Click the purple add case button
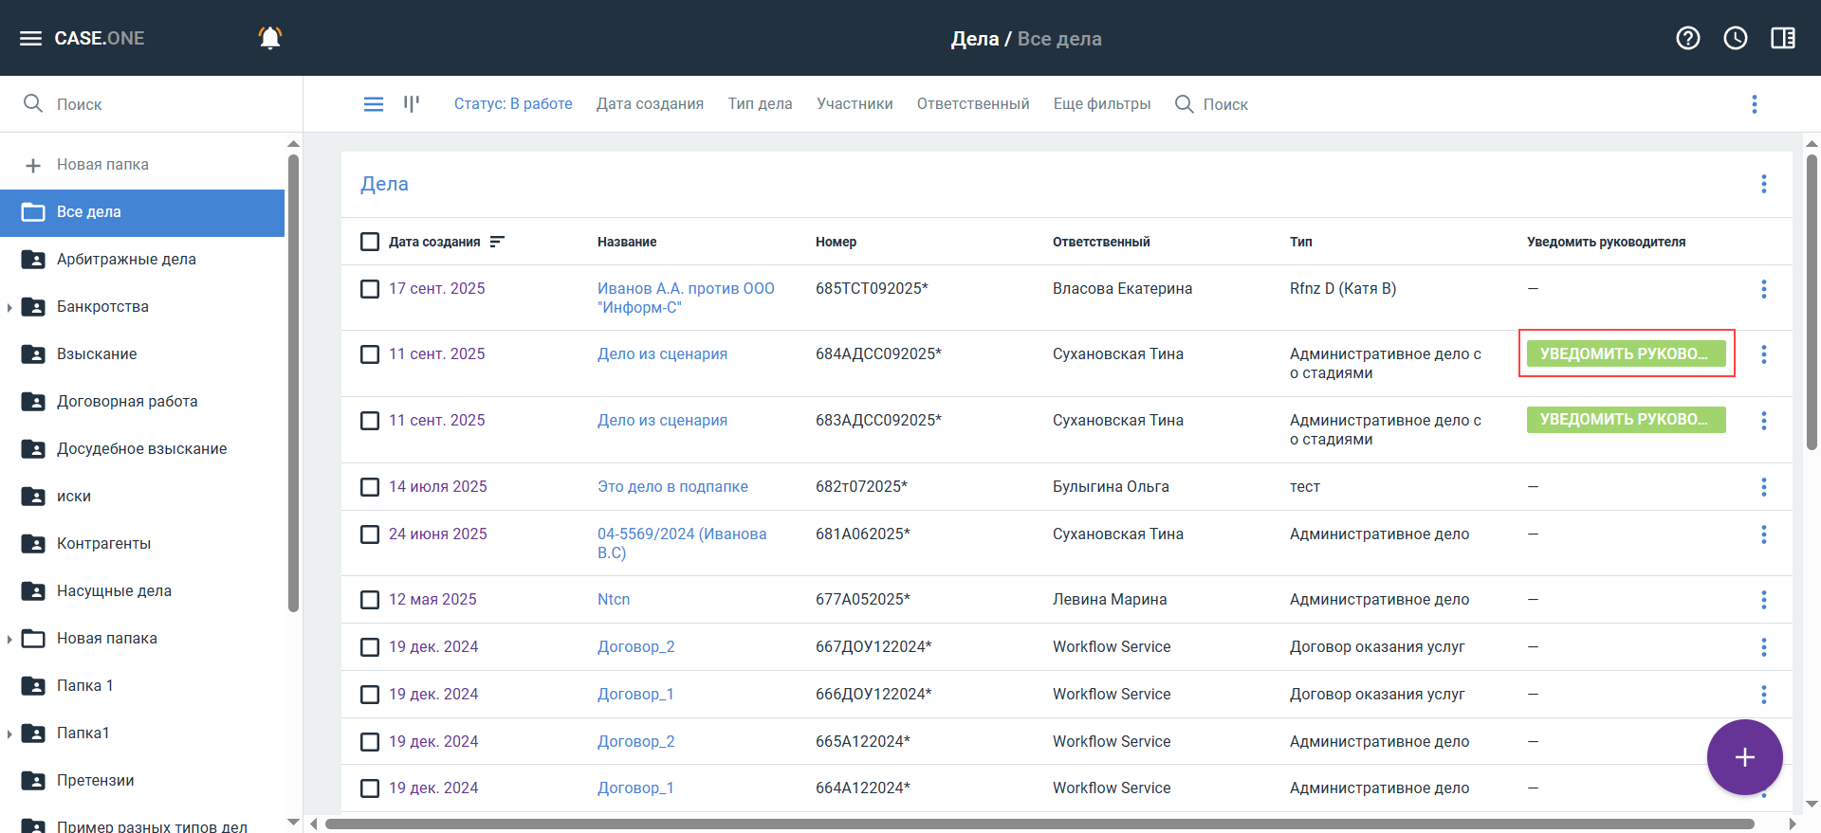This screenshot has height=833, width=1821. click(1744, 757)
